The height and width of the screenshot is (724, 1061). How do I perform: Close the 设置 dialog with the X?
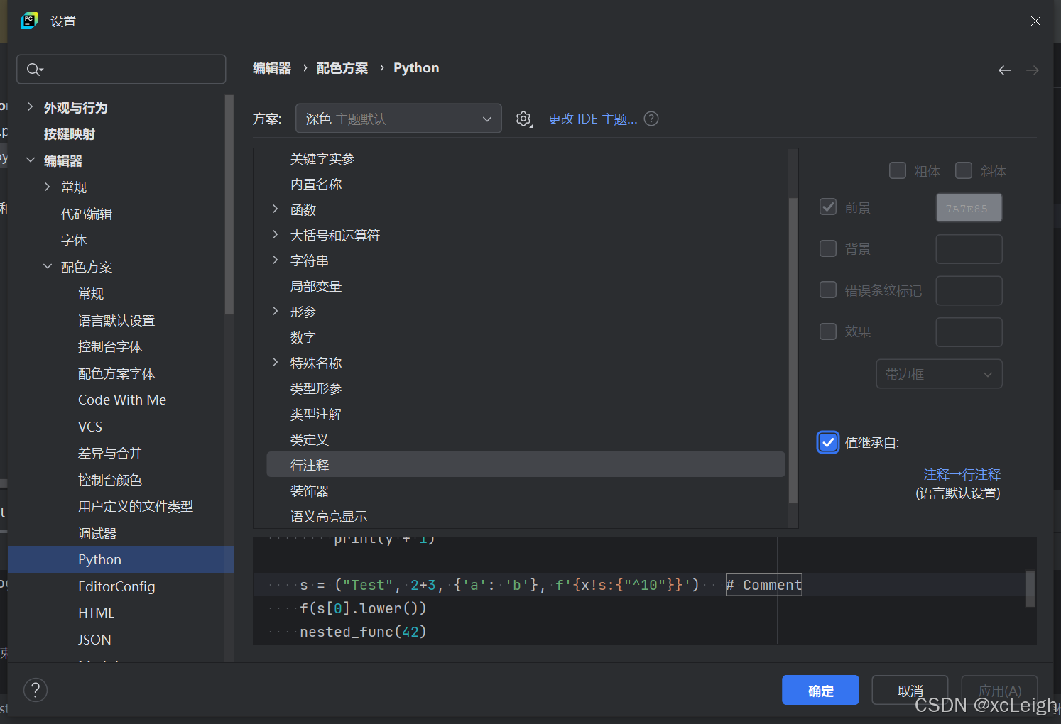point(1035,21)
